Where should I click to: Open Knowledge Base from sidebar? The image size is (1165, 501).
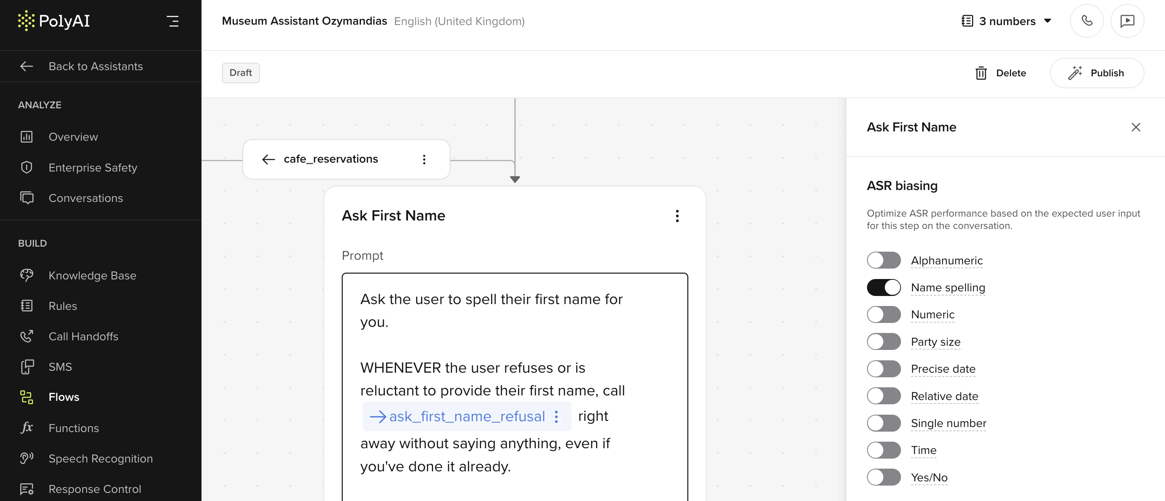[x=92, y=275]
